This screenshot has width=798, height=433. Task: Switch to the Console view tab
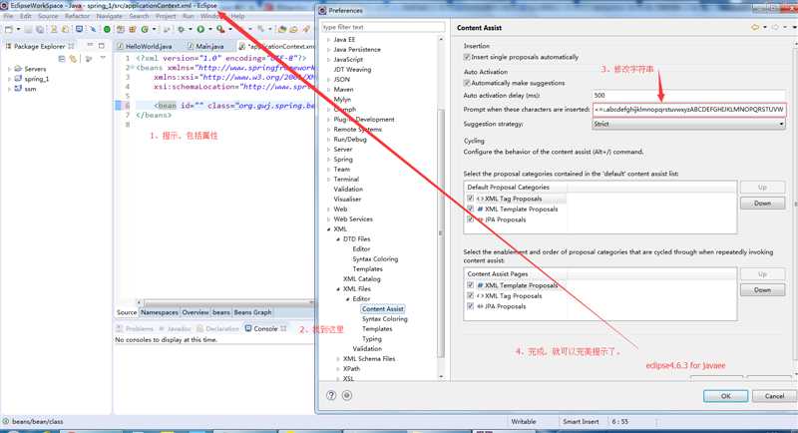265,328
